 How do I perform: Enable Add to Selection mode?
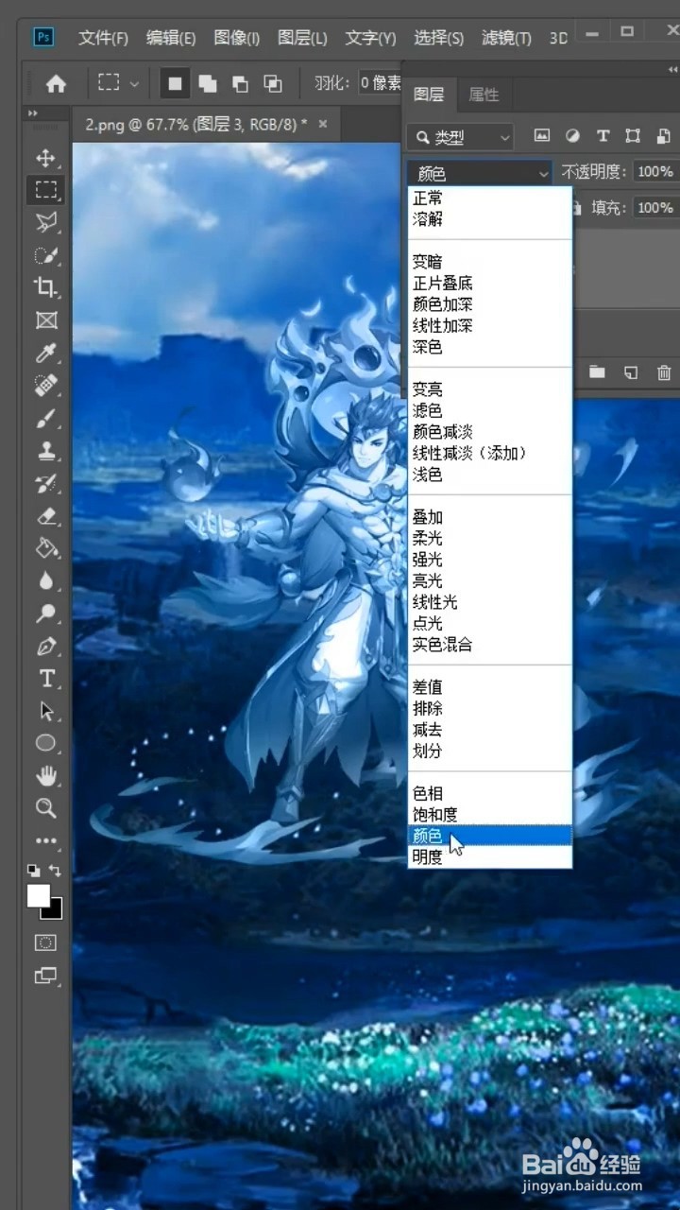(x=208, y=83)
